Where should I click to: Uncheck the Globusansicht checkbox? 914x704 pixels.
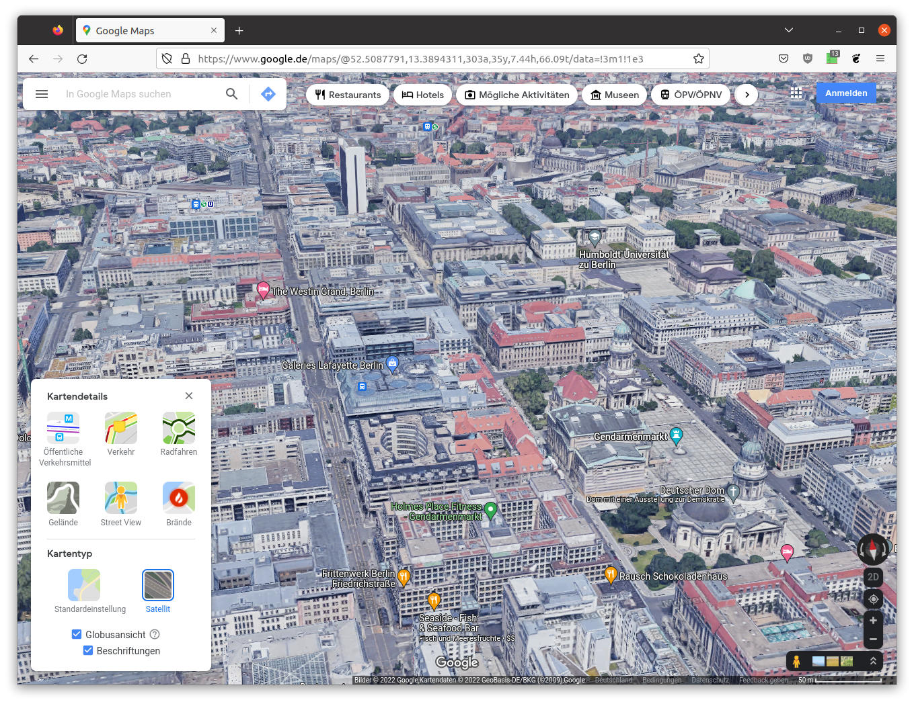pyautogui.click(x=77, y=634)
